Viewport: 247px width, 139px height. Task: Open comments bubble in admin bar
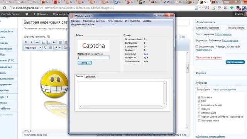27,14
